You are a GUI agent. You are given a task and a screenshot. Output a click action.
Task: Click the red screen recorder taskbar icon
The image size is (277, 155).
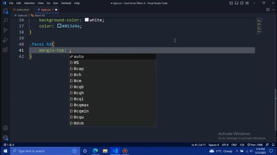125,151
